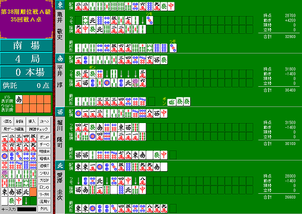Choose the North wind (北) palette tile

click(26, 192)
